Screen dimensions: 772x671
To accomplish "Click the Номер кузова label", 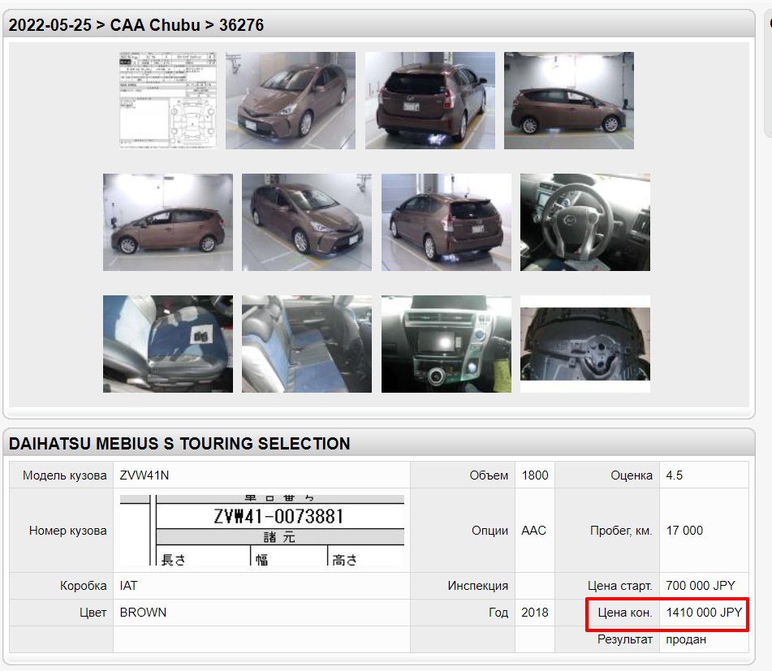I will (68, 531).
